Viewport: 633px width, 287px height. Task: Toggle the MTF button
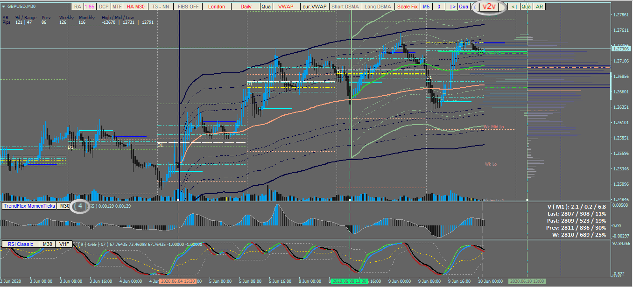coord(116,7)
